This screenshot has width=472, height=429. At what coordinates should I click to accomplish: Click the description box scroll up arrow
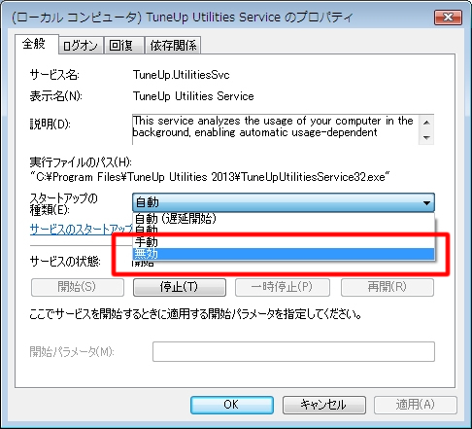[426, 123]
